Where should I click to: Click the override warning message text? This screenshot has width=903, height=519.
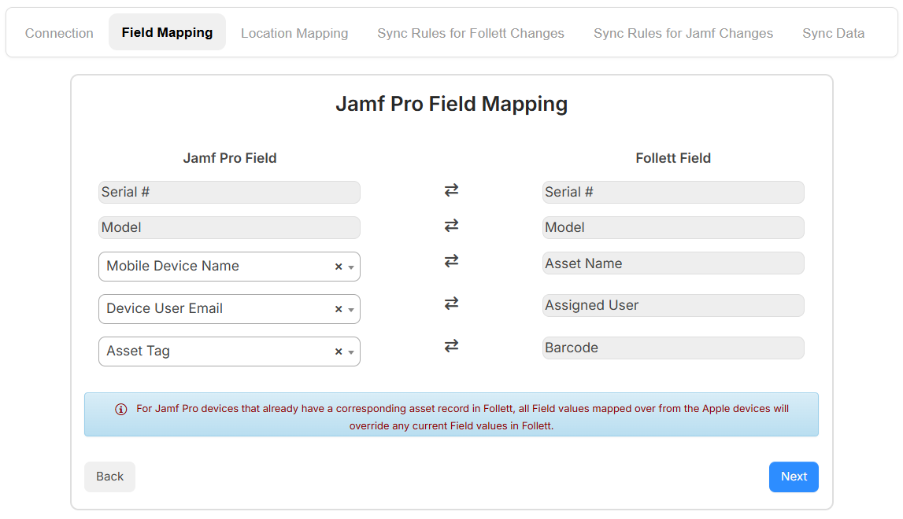click(462, 417)
